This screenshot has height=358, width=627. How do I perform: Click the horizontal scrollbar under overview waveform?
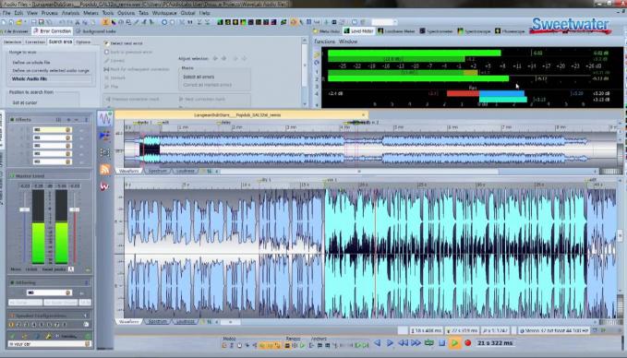pos(358,172)
